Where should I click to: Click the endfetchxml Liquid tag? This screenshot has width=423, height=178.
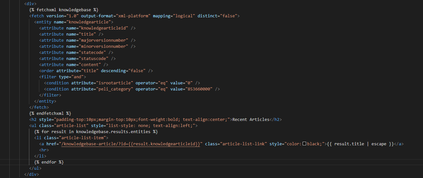tap(50, 113)
